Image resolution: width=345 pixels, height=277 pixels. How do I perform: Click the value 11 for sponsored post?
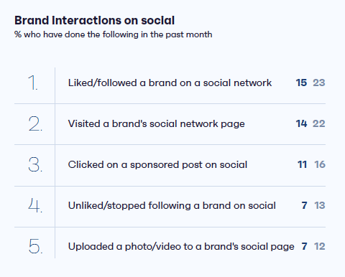pos(303,164)
